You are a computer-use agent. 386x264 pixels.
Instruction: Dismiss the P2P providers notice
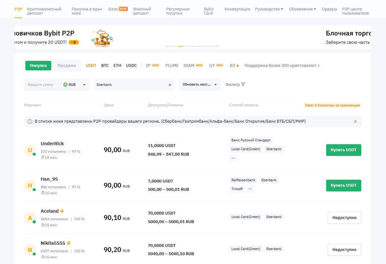click(x=355, y=121)
